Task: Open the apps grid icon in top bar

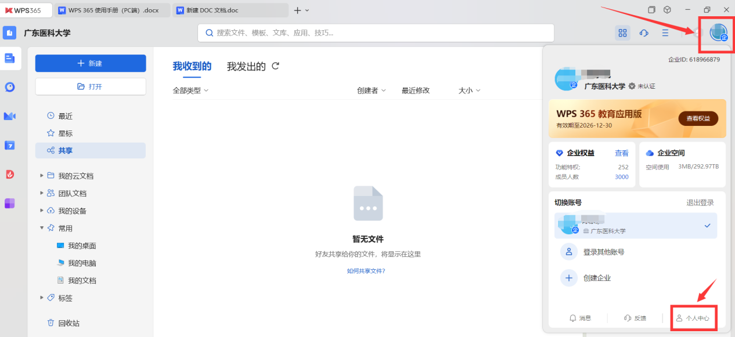Action: click(x=623, y=33)
